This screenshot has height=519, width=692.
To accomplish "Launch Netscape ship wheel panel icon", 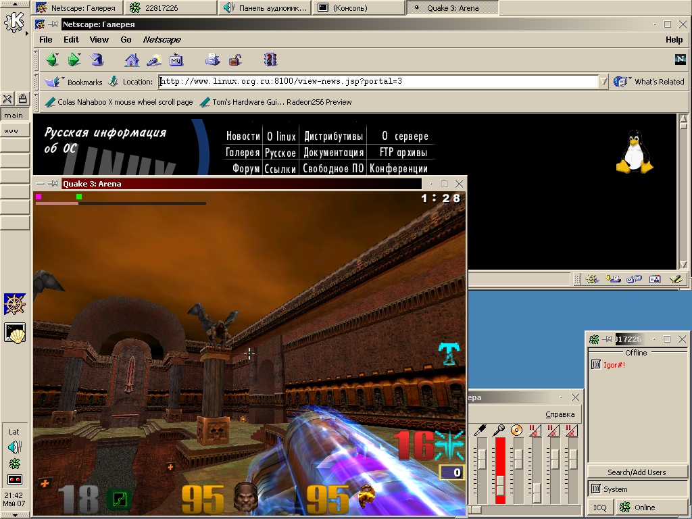I will [15, 304].
